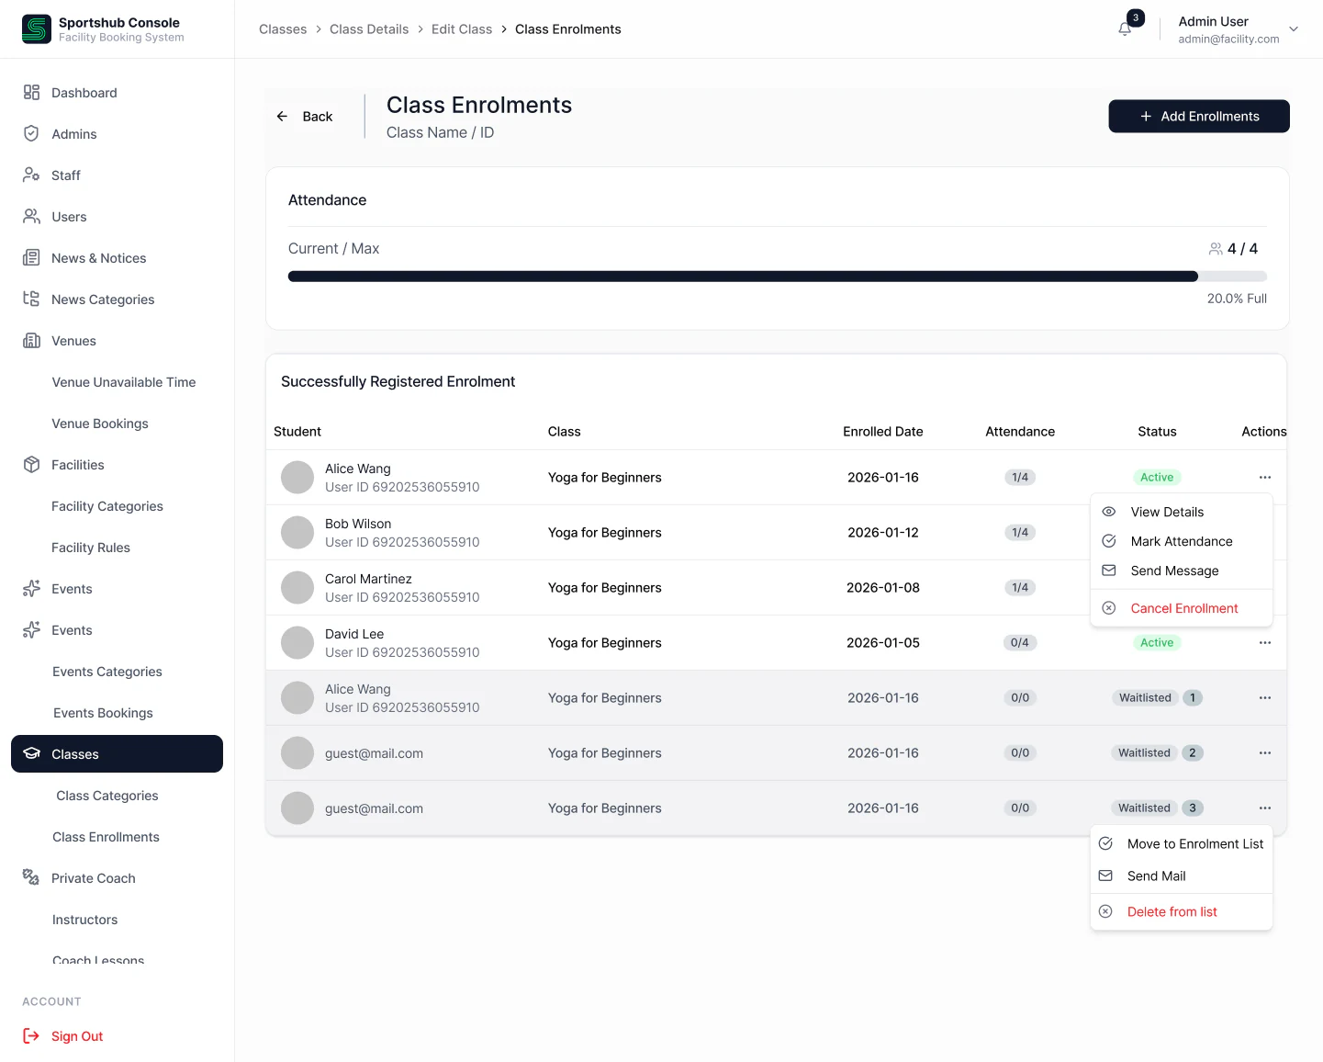
Task: Select Mark Attendance from the menu
Action: pos(1182,541)
